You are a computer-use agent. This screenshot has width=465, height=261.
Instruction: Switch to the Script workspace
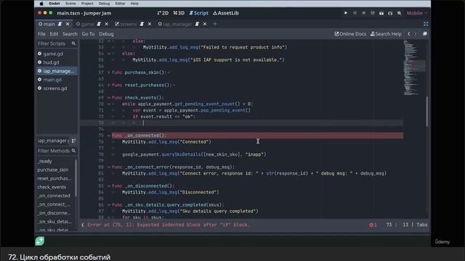[198, 13]
